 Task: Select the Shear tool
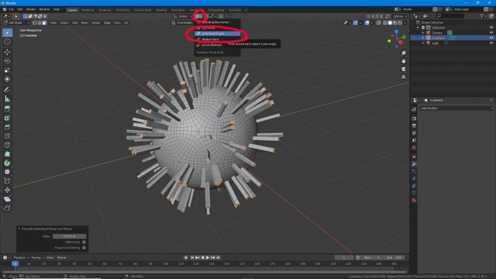point(7,199)
